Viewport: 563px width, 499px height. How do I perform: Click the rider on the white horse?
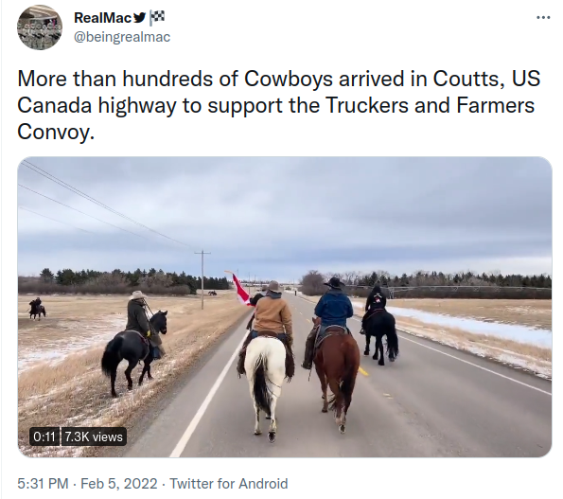273,309
